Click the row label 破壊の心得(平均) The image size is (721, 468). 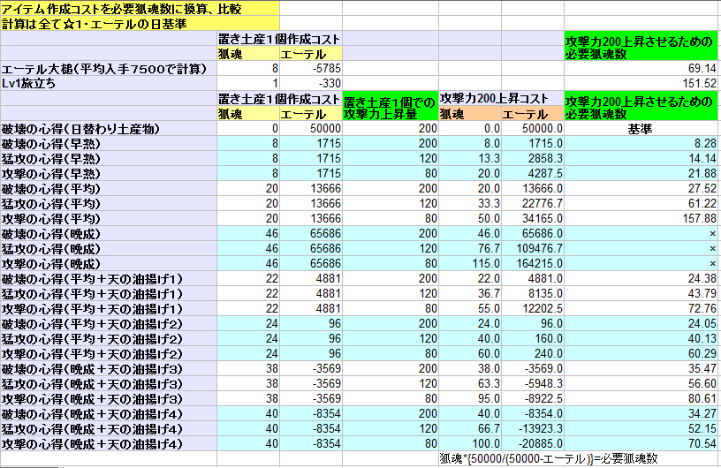(109, 188)
